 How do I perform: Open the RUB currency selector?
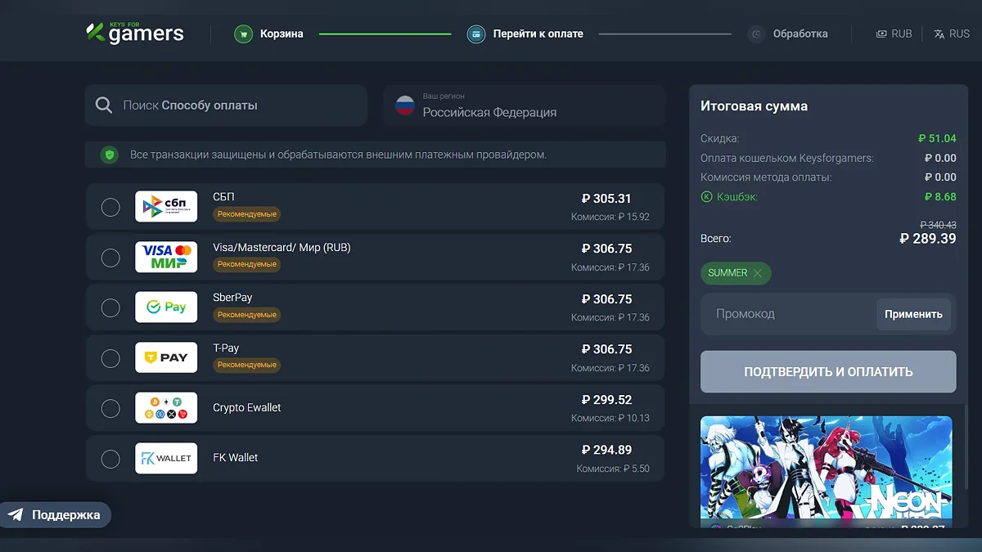coord(894,34)
